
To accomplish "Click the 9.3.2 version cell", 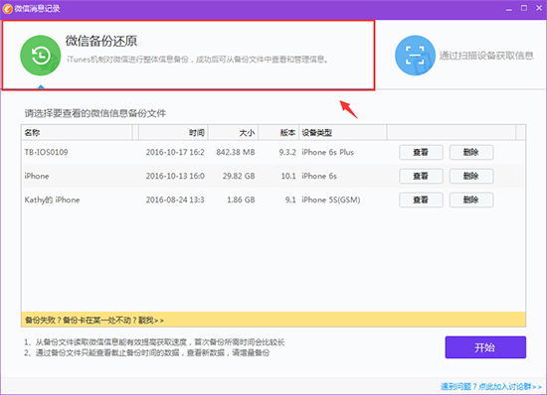I will 287,152.
